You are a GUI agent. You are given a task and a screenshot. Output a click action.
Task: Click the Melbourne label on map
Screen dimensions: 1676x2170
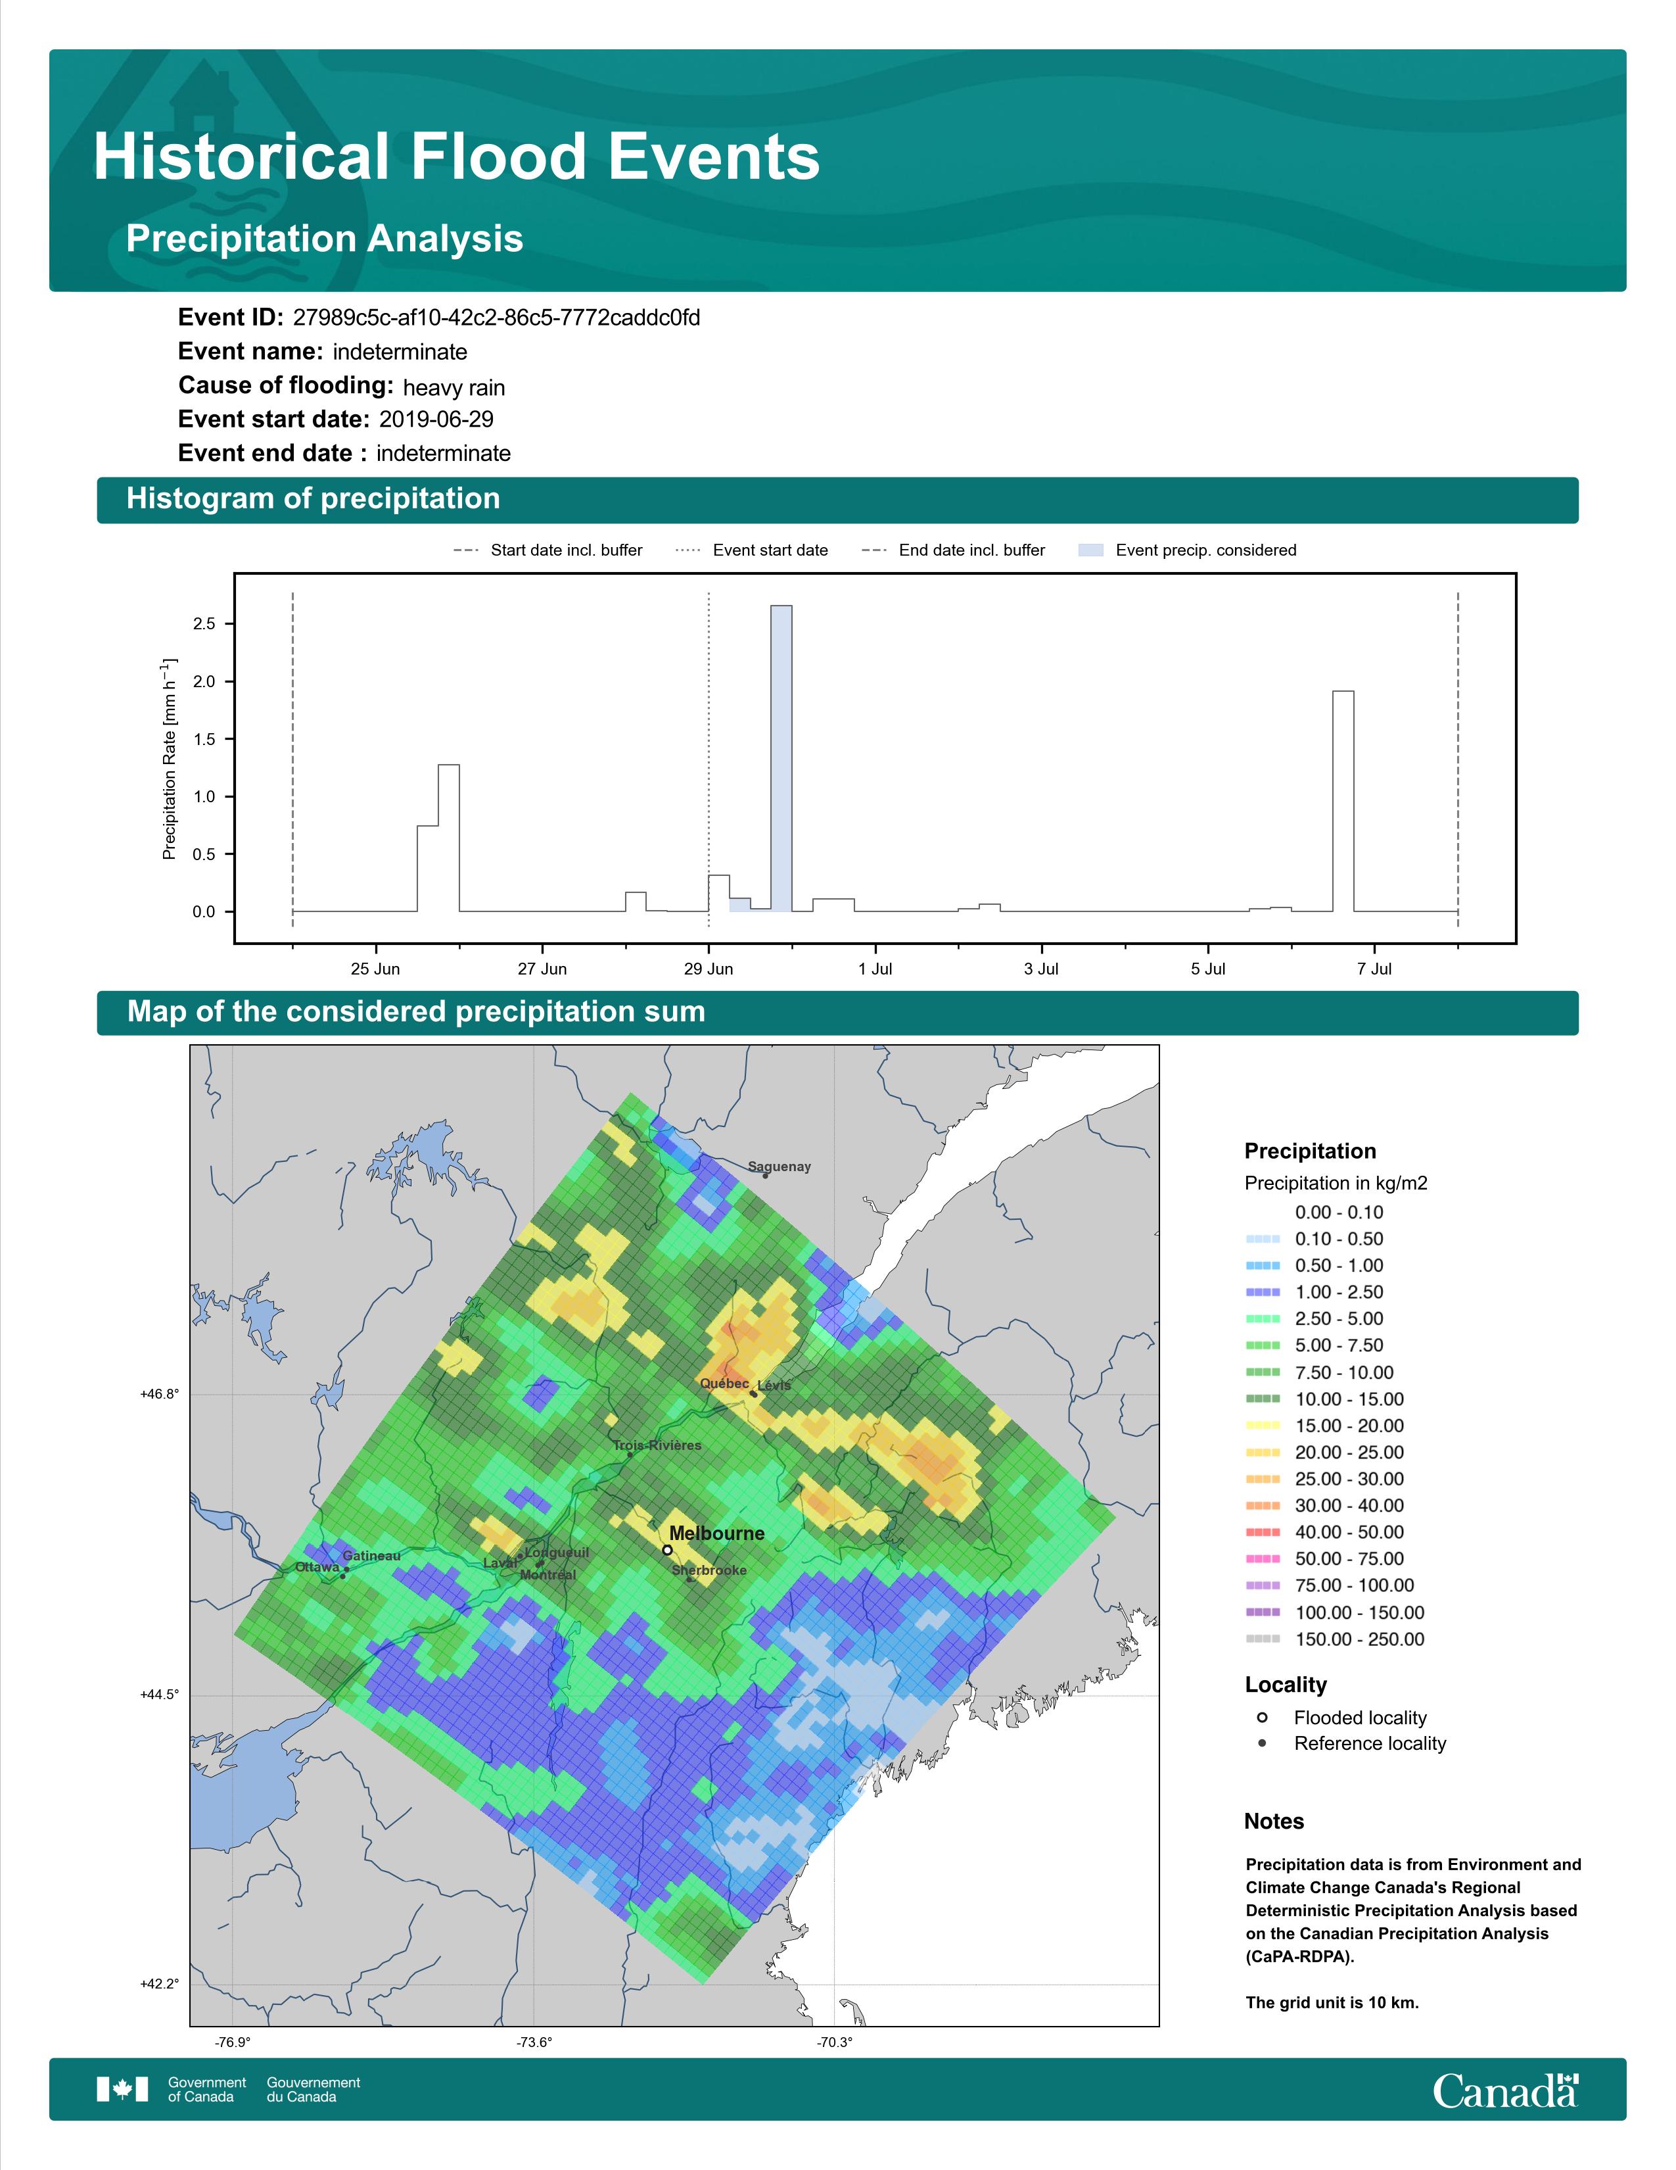pyautogui.click(x=717, y=1533)
